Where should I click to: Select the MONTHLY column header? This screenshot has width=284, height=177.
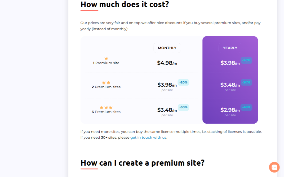click(x=167, y=48)
